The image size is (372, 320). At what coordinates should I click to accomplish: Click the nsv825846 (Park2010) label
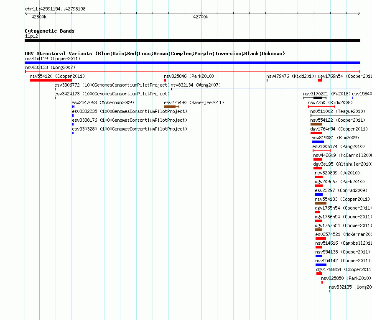tap(189, 76)
